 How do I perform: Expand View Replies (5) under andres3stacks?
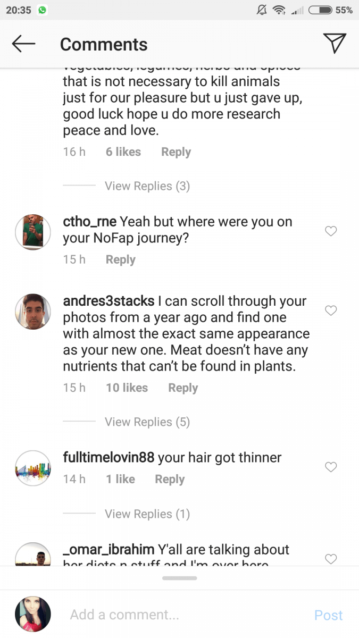point(147,422)
